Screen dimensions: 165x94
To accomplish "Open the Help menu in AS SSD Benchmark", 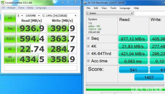I will point(136,8).
